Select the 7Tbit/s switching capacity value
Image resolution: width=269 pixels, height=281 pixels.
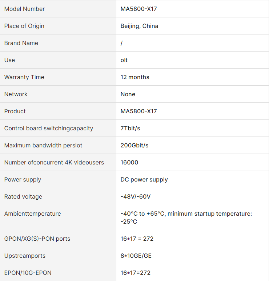pyautogui.click(x=130, y=128)
